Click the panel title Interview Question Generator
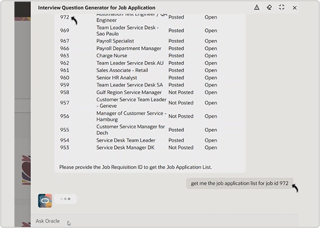Screen dimensions: 320x228 97,8
